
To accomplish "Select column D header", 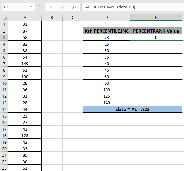I will coord(106,18).
